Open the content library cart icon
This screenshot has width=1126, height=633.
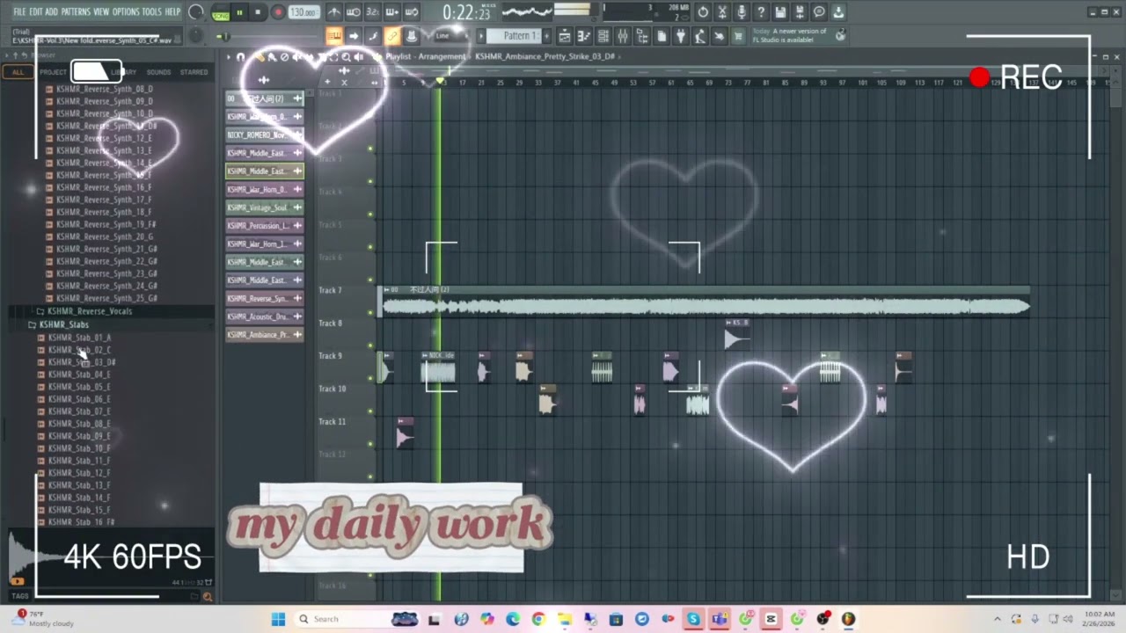pos(738,36)
